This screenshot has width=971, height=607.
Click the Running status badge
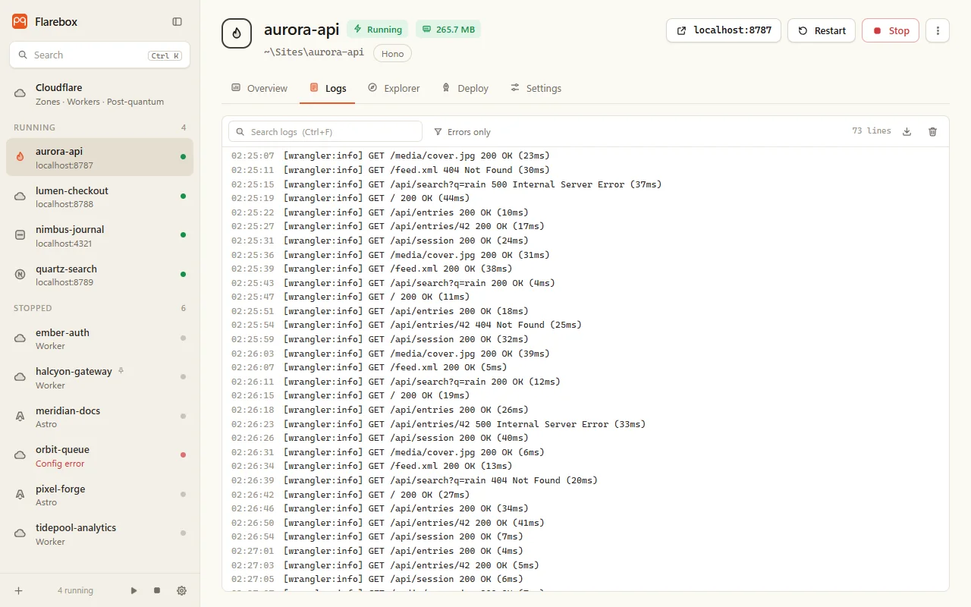click(x=377, y=30)
